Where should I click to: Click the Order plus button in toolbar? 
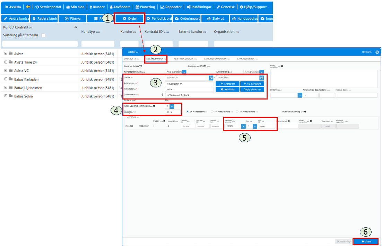[x=130, y=18]
